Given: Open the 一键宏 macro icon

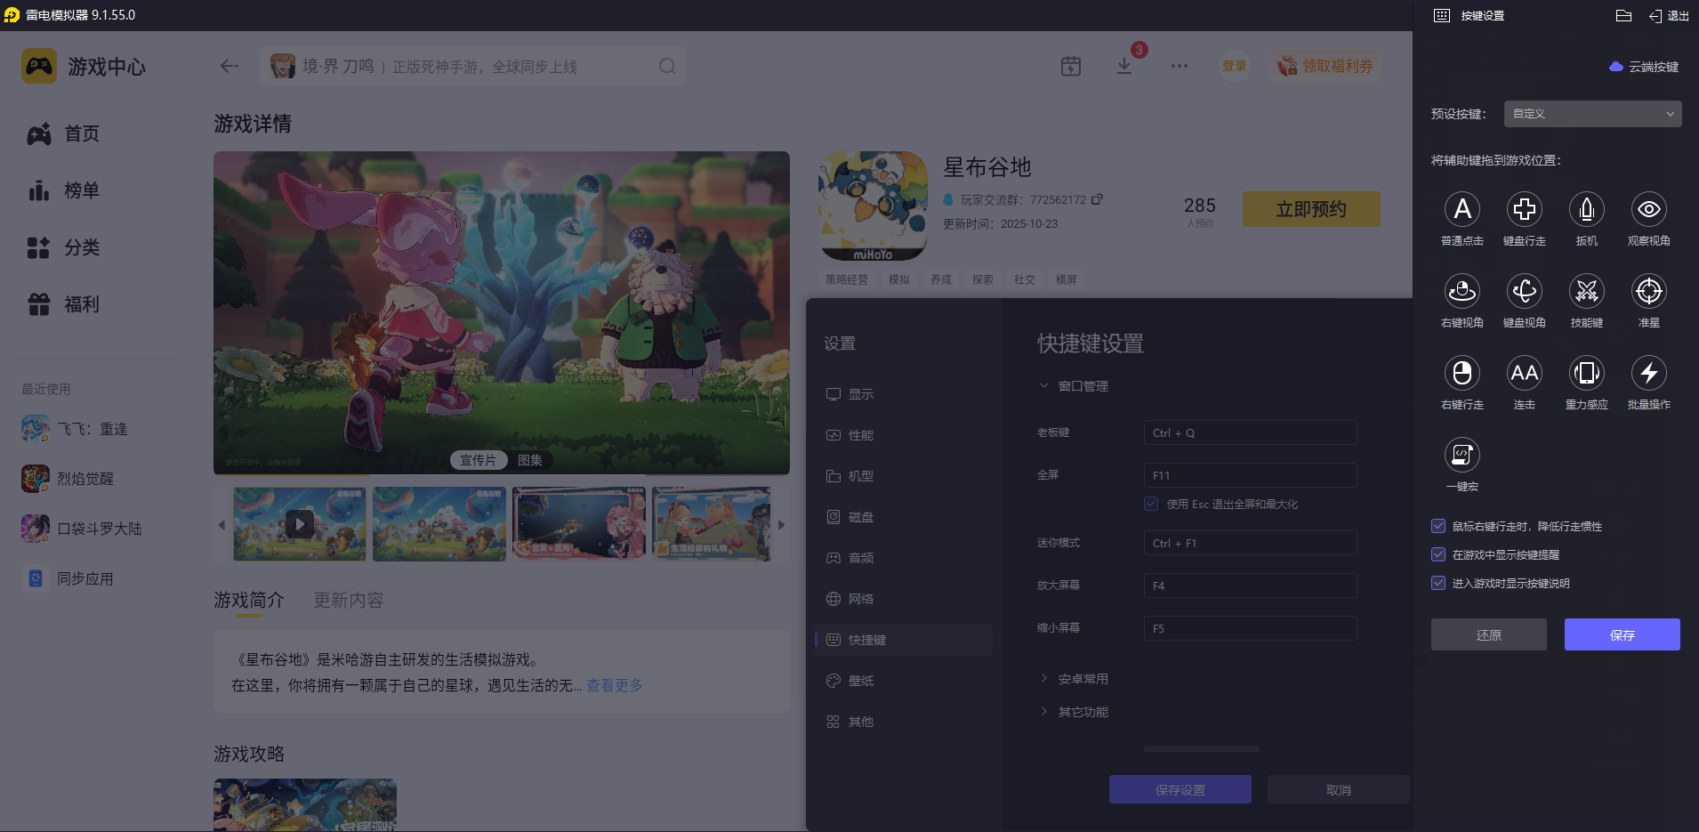Looking at the screenshot, I should 1461,455.
